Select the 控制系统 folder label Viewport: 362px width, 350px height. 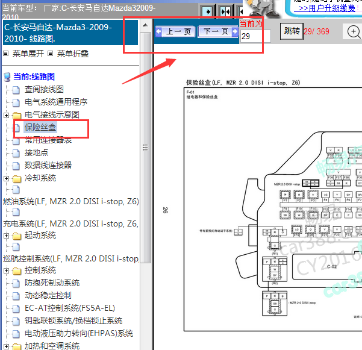[40, 270]
